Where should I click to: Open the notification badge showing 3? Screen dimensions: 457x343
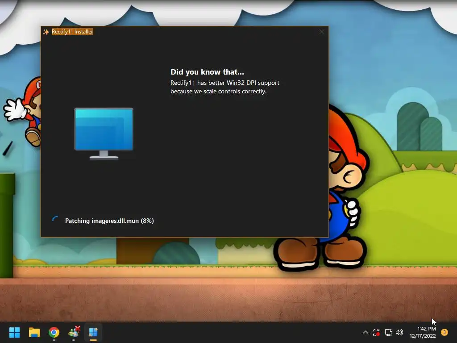[x=444, y=332]
